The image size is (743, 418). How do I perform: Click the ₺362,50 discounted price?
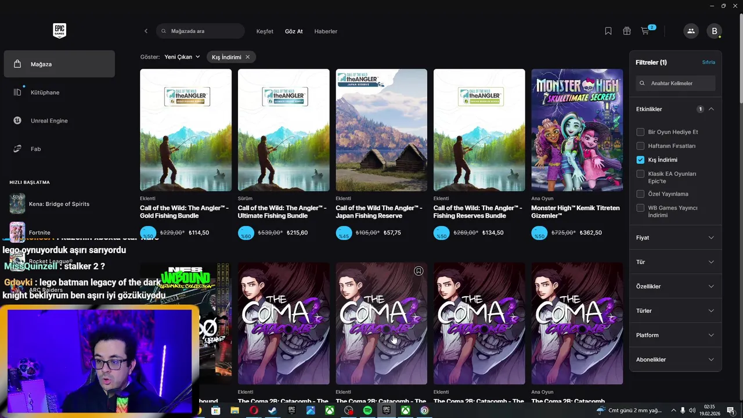(x=591, y=233)
